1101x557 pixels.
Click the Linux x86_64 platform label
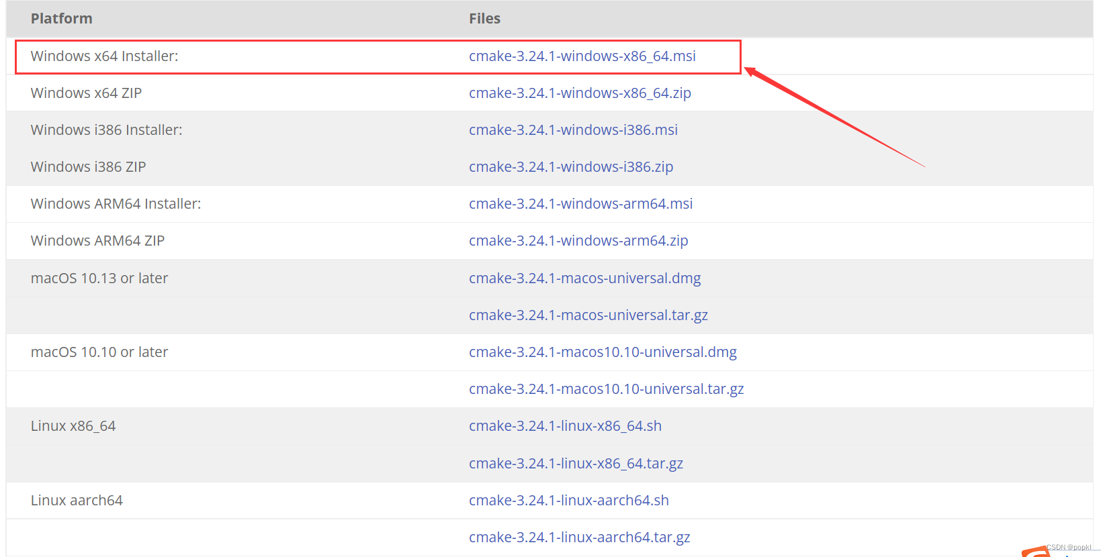tap(73, 426)
